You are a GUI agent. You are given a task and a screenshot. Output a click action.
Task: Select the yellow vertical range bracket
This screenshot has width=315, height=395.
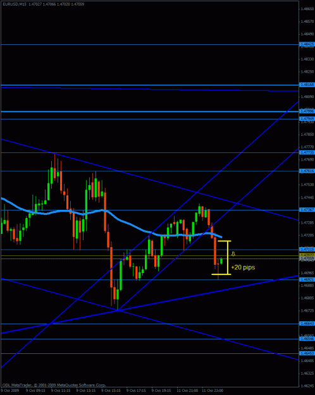point(228,257)
